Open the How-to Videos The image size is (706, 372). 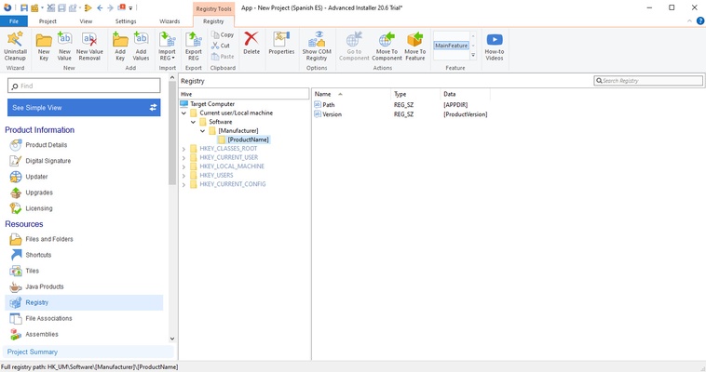click(x=495, y=46)
